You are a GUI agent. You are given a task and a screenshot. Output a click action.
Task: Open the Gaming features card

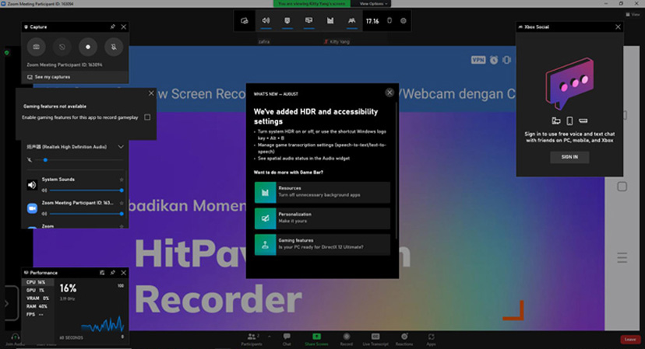click(x=322, y=245)
